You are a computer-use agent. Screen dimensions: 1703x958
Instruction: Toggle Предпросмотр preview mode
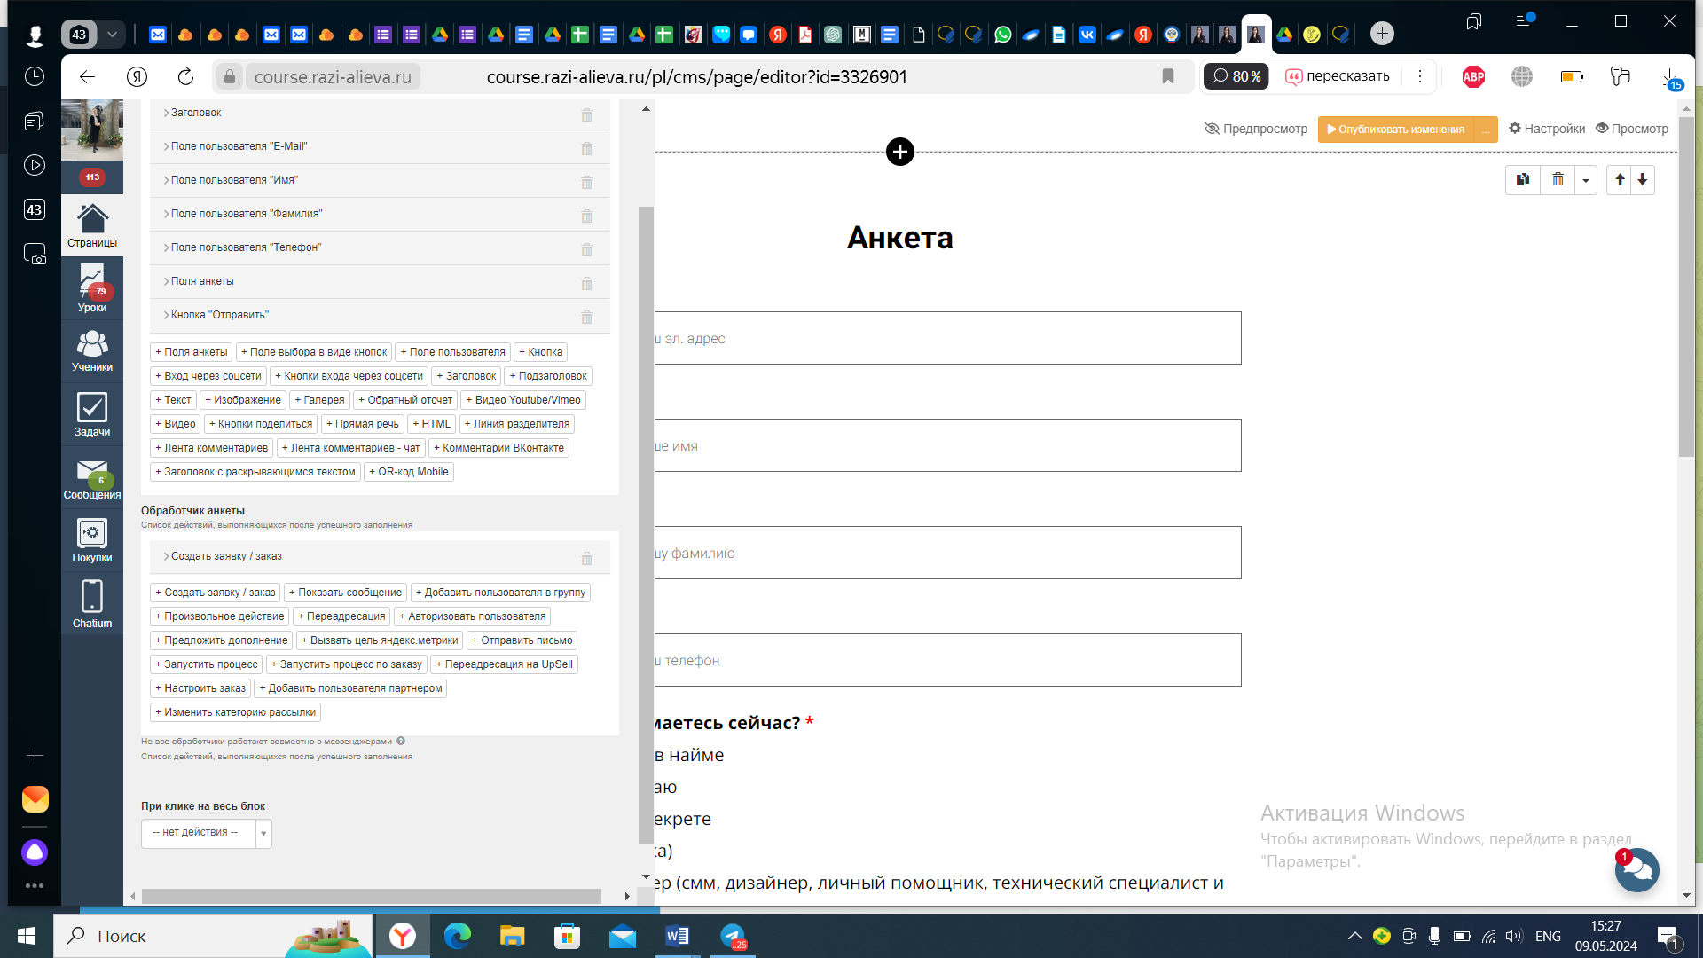(1256, 129)
